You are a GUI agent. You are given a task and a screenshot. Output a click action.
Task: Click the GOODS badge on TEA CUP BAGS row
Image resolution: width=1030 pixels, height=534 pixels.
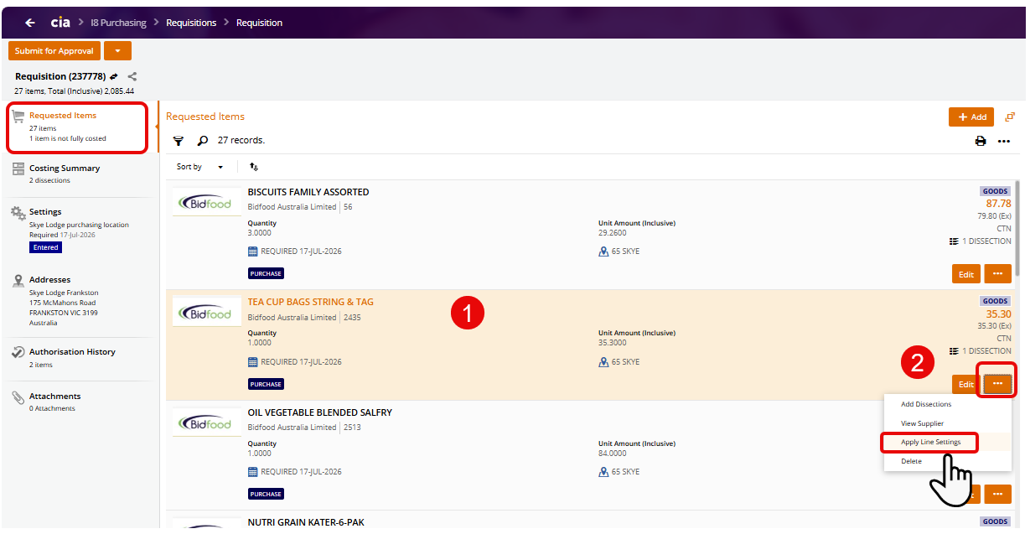click(x=996, y=301)
